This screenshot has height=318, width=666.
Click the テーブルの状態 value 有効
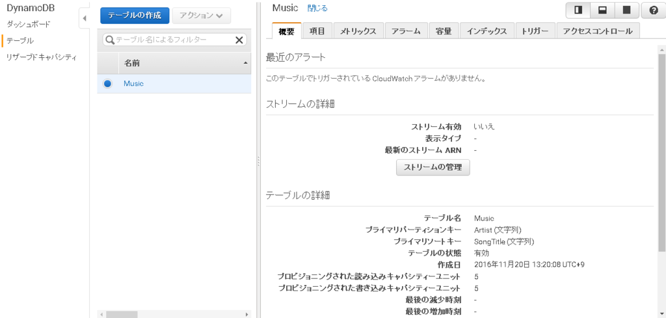click(x=482, y=254)
